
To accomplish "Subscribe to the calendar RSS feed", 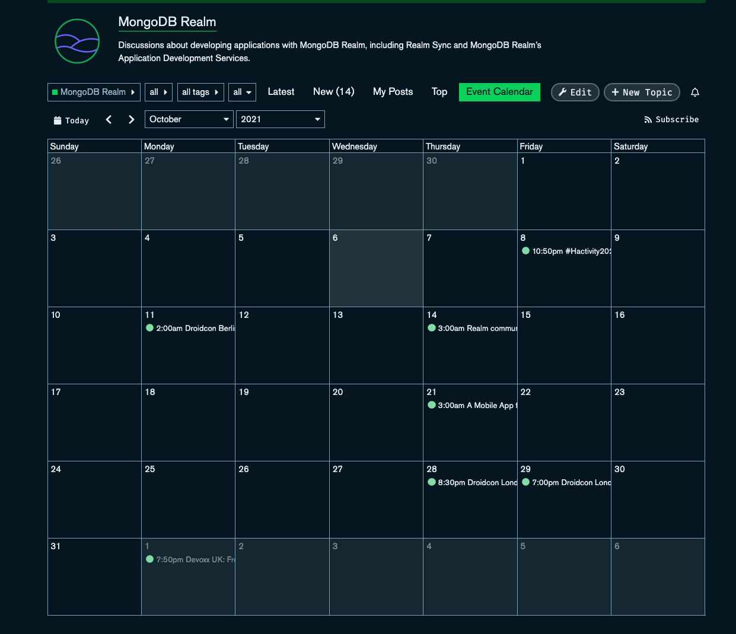I will point(671,120).
